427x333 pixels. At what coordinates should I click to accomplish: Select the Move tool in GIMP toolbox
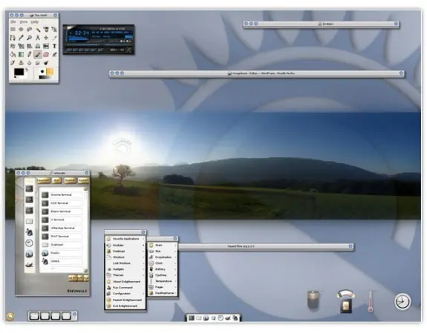[46, 38]
